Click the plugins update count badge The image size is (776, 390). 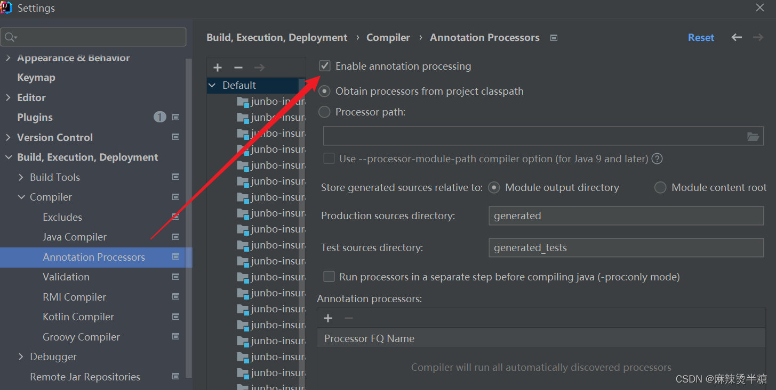pos(160,117)
